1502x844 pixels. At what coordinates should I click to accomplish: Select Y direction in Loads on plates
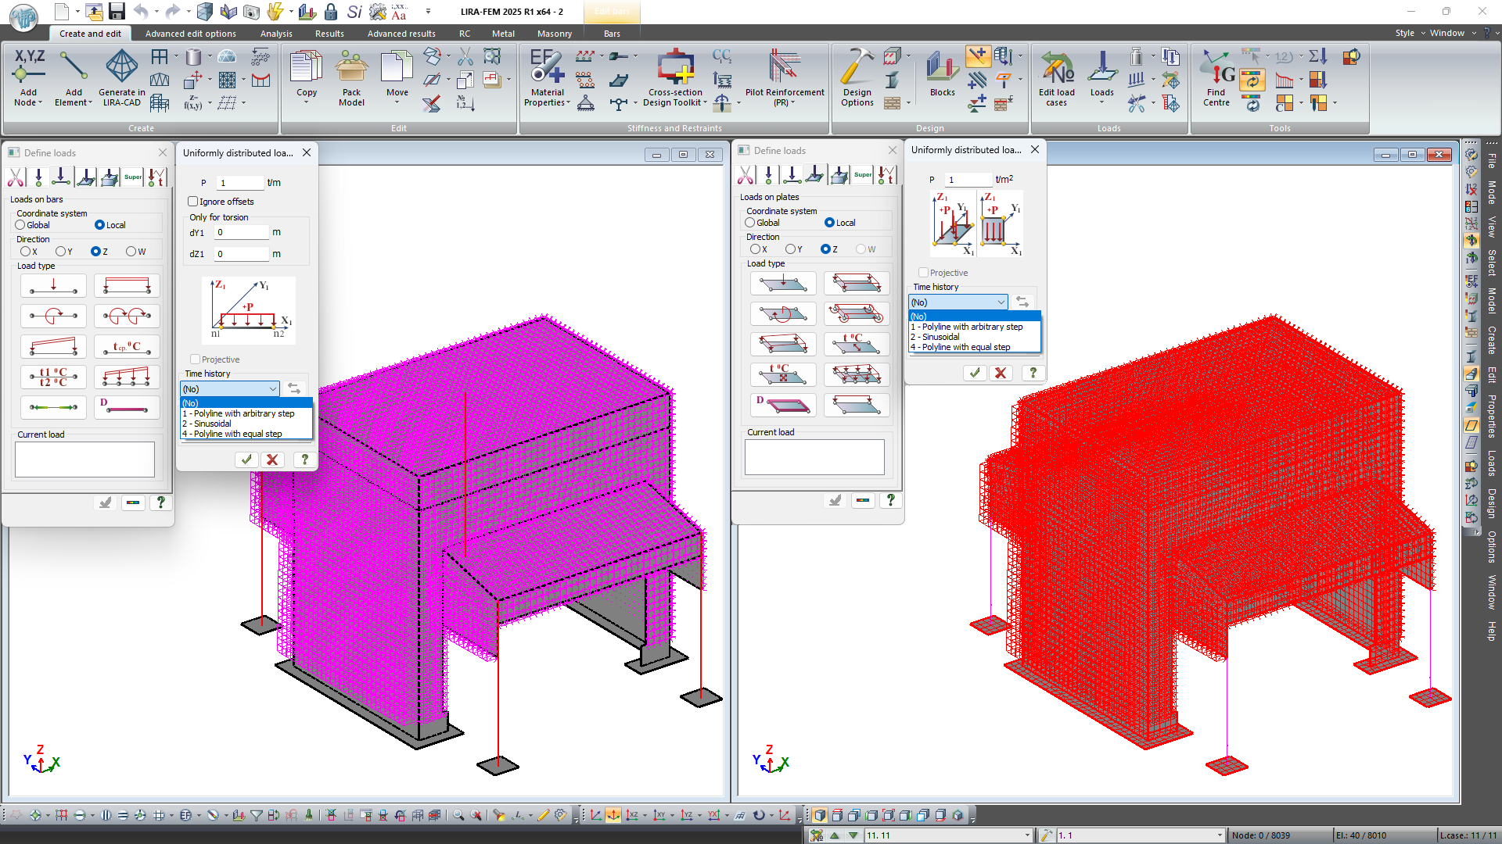790,249
